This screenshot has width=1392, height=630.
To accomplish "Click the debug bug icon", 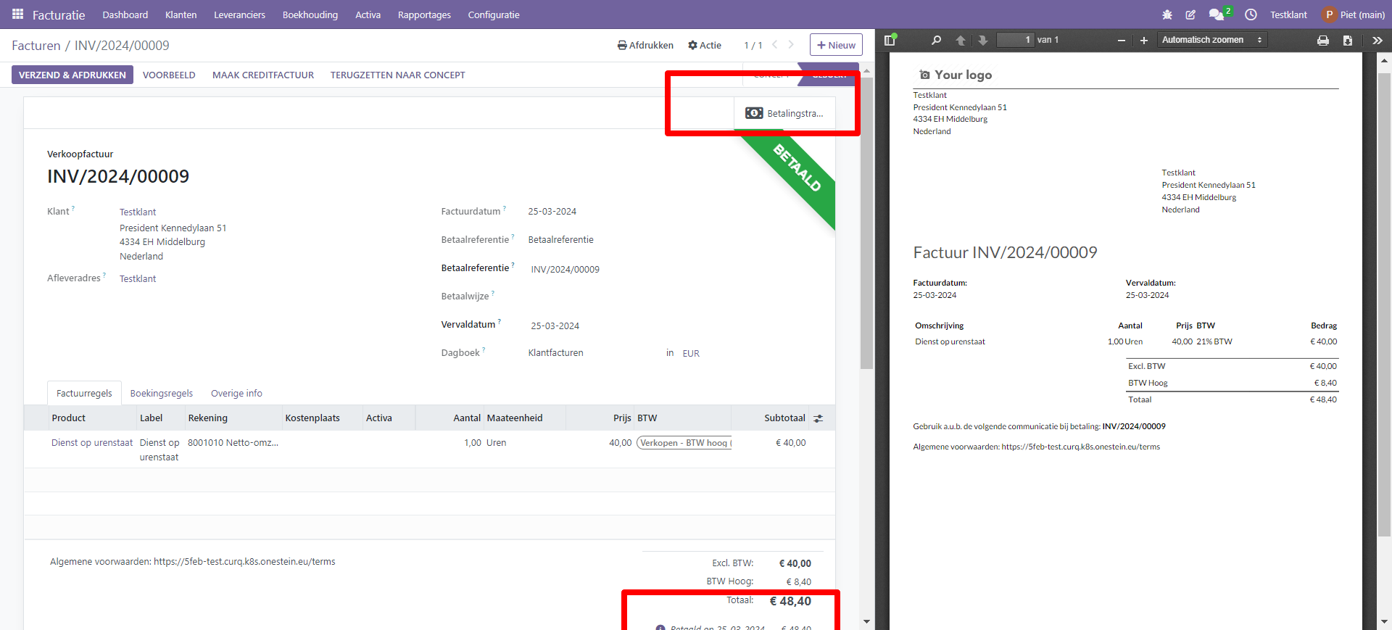I will (x=1167, y=14).
